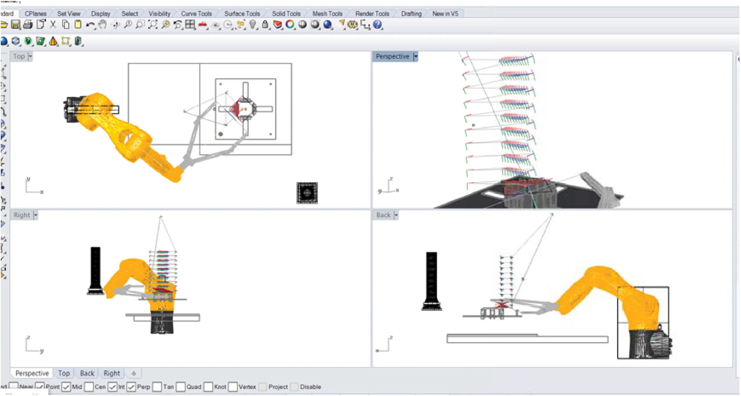Open the Back viewport title dropdown arrow
Screen dimensions: 741x396
[x=396, y=215]
